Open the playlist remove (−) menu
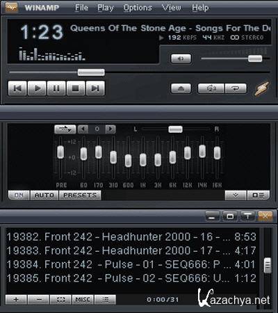Screen dimensions: 278x313 click(x=38, y=300)
